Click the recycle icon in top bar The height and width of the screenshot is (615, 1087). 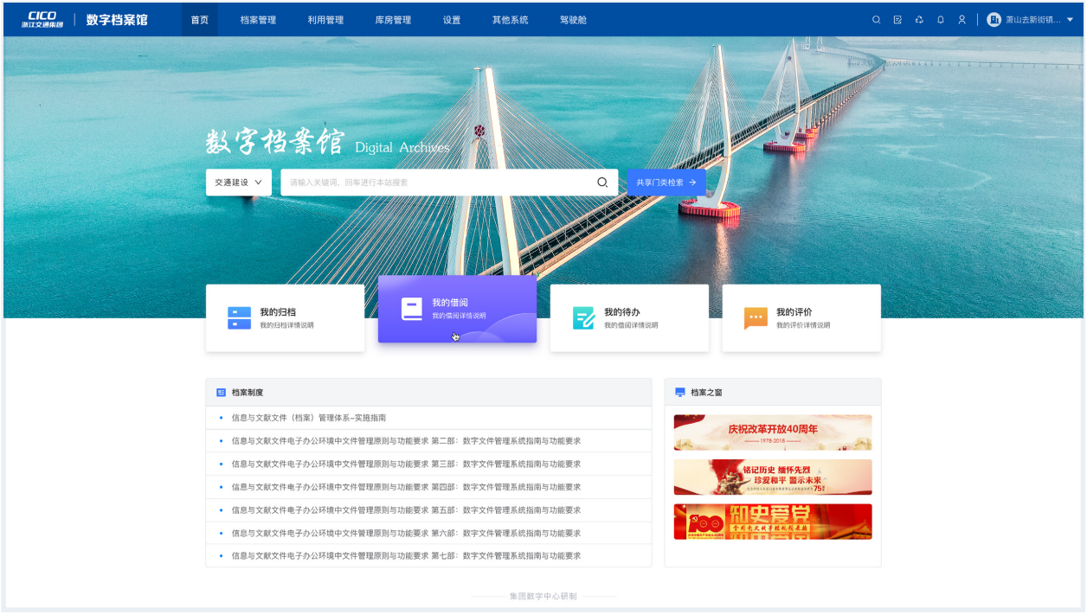pos(919,20)
